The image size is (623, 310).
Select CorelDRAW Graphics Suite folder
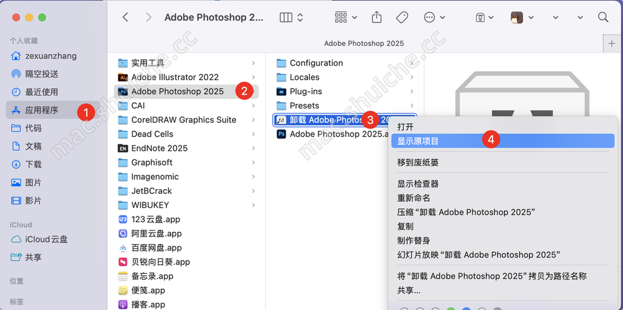pos(186,120)
